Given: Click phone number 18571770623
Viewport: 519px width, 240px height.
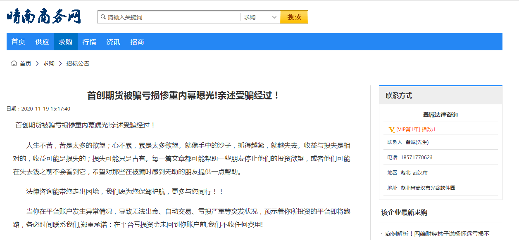Looking at the screenshot, I should click(x=417, y=158).
